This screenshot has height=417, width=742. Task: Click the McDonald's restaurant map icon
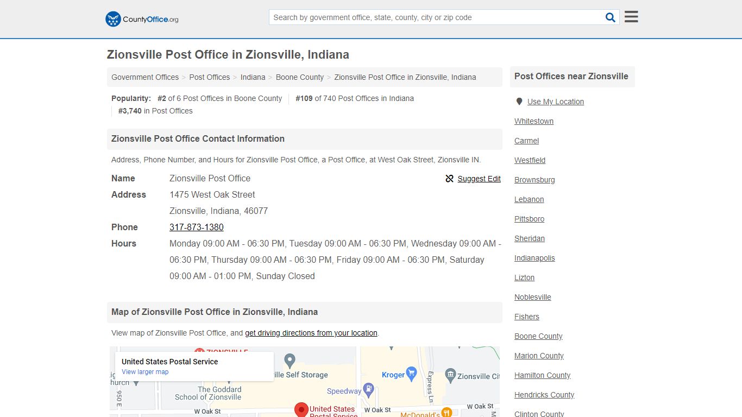[x=447, y=413]
